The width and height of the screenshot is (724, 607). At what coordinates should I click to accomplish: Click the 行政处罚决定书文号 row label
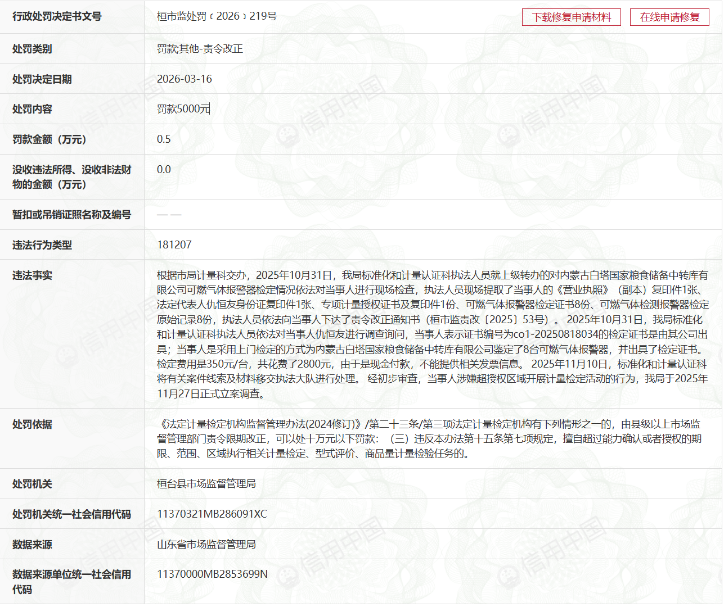coord(57,16)
